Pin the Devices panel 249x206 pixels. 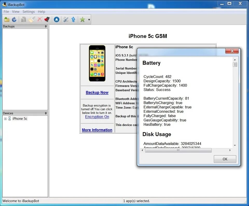tap(46, 113)
